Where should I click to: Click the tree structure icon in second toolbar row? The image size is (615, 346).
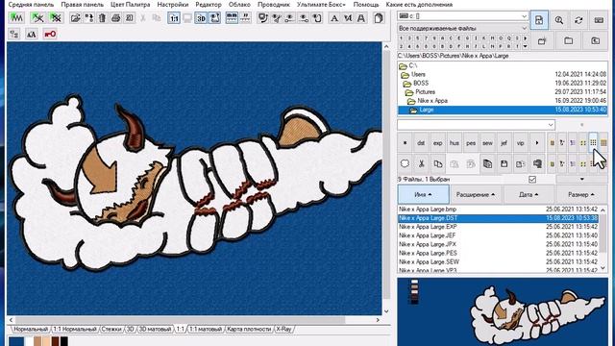[14, 35]
